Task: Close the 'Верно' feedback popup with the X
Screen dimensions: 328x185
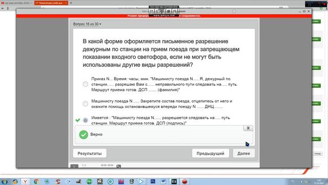Action: click(248, 128)
